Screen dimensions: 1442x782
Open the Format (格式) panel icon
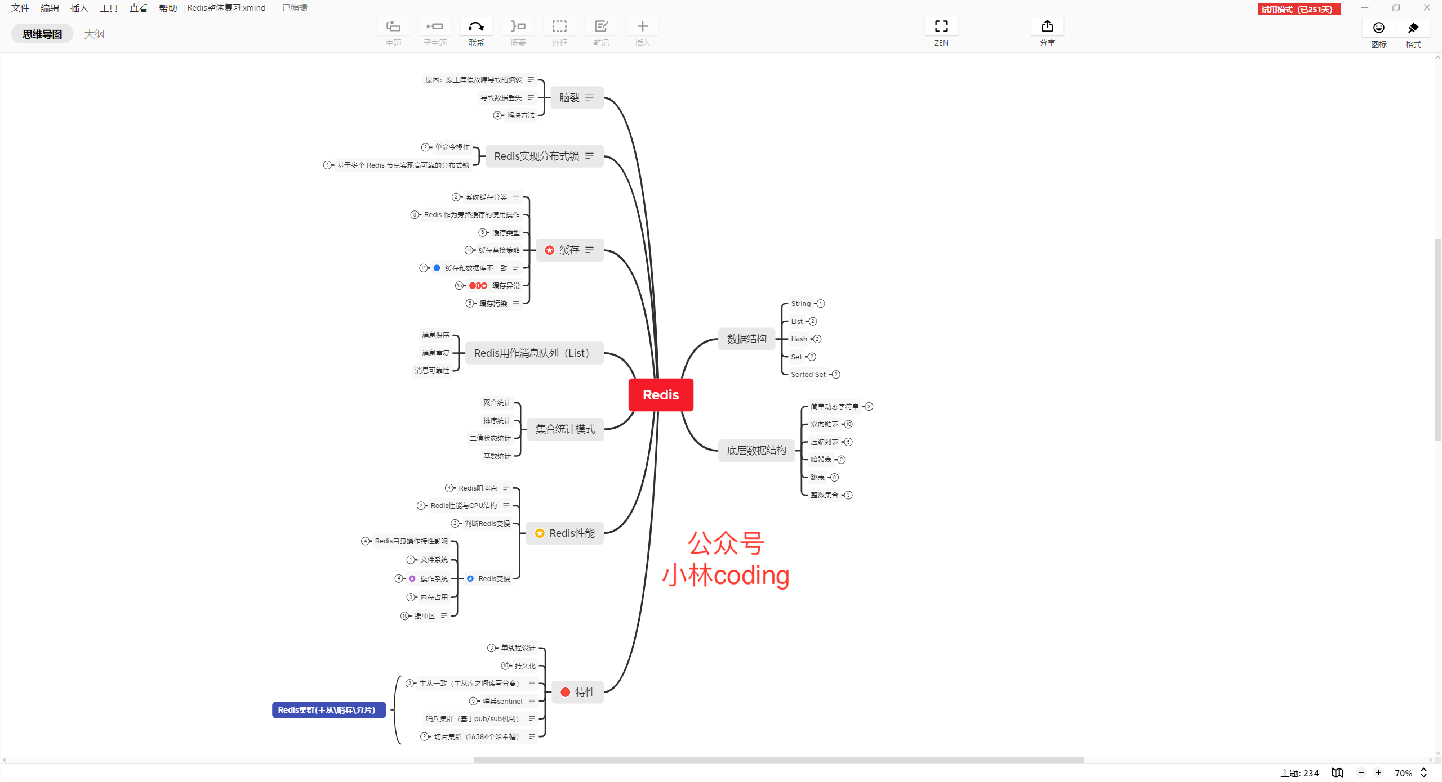coord(1413,28)
